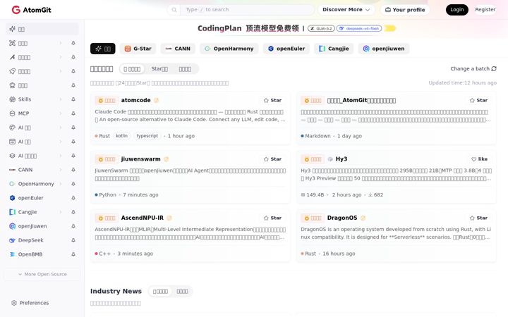The image size is (508, 317).
Task: Expand the sidebar Cangjie chevron
Action: point(61,212)
